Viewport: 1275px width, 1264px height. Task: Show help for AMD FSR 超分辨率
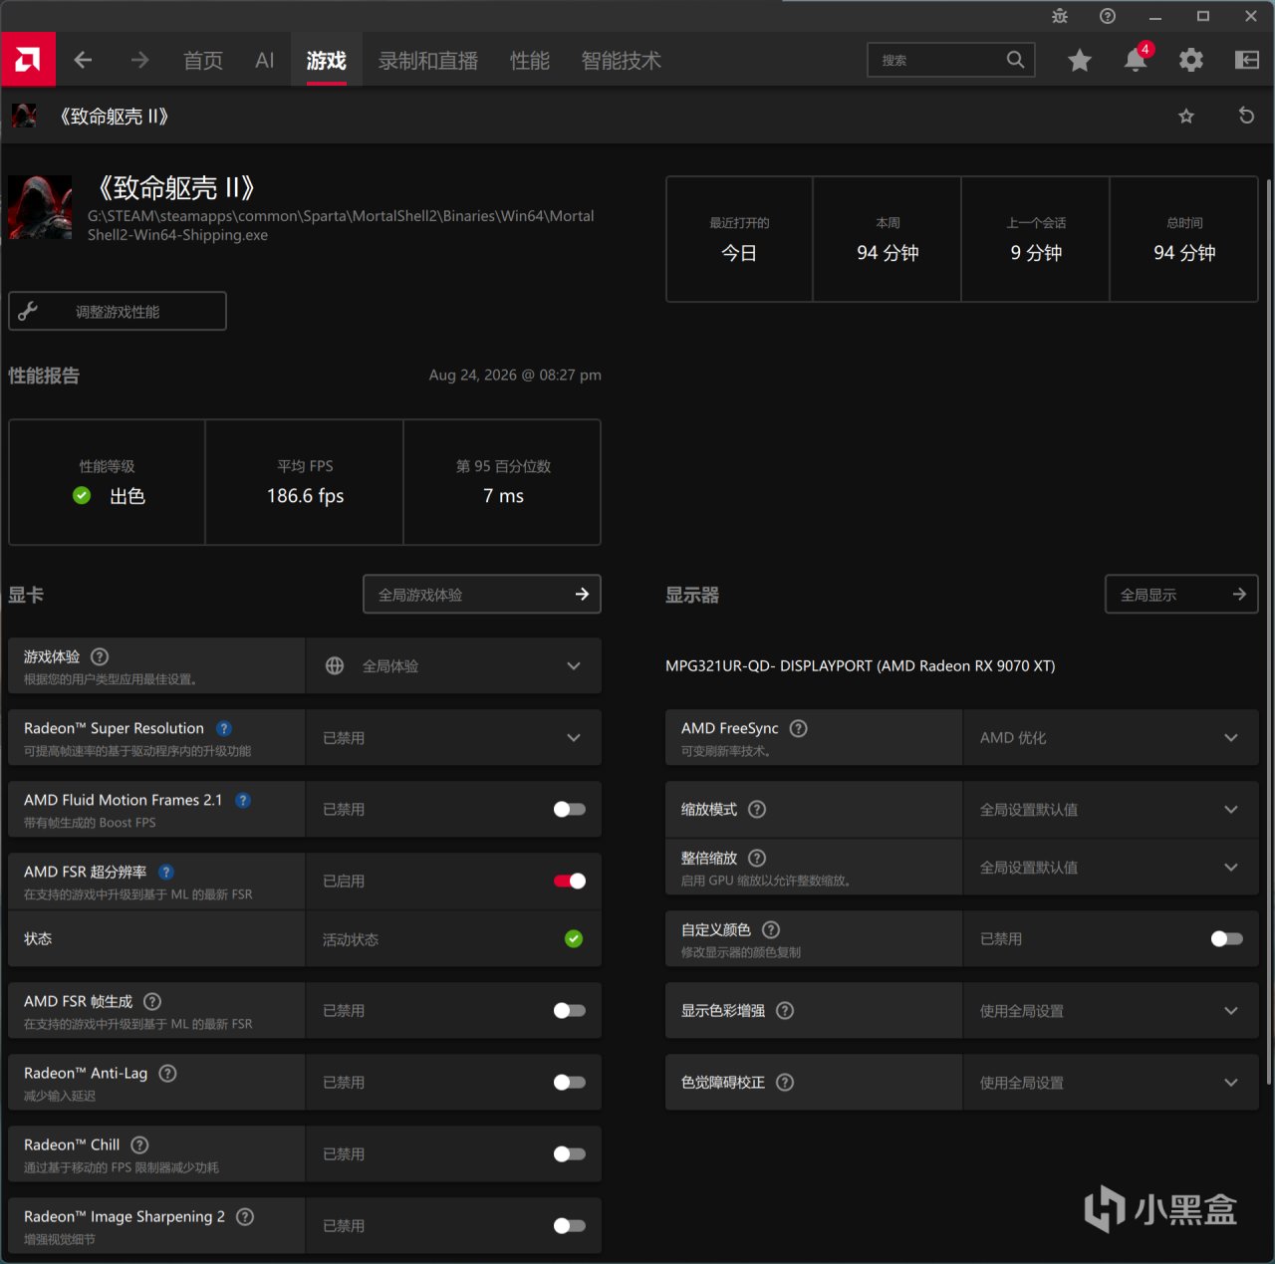[x=166, y=872]
